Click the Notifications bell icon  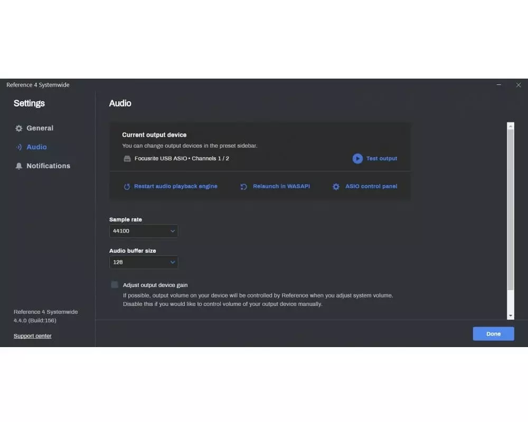[19, 166]
